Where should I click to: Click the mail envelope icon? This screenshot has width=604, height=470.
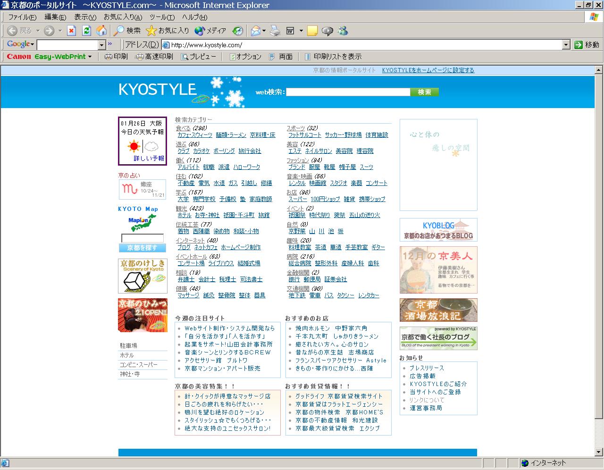(x=255, y=31)
